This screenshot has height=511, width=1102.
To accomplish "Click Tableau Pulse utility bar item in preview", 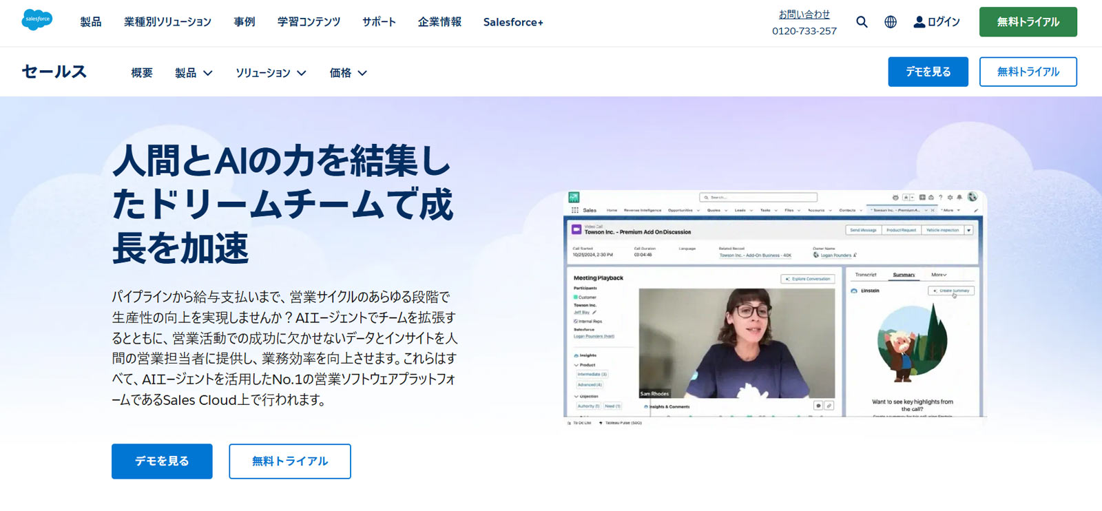I will (621, 423).
